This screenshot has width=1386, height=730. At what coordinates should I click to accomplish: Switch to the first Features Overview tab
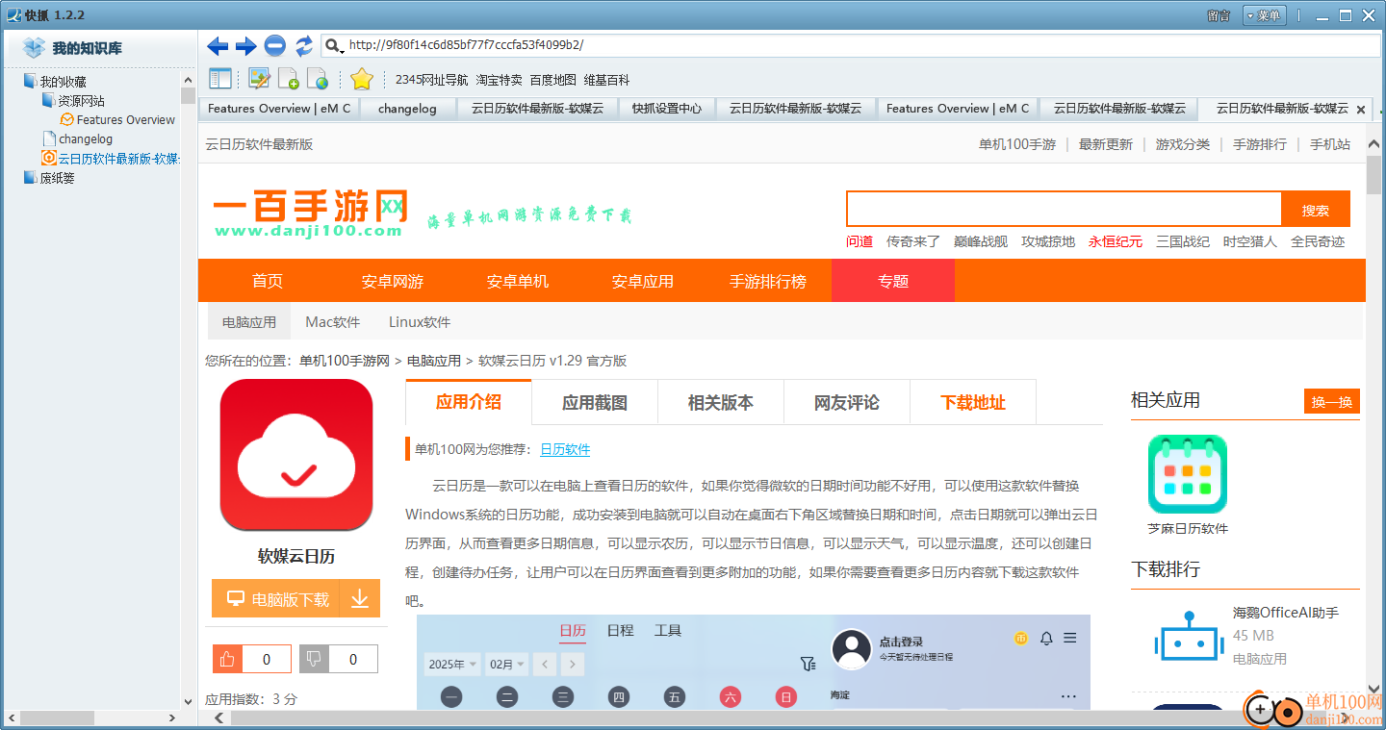pos(279,109)
